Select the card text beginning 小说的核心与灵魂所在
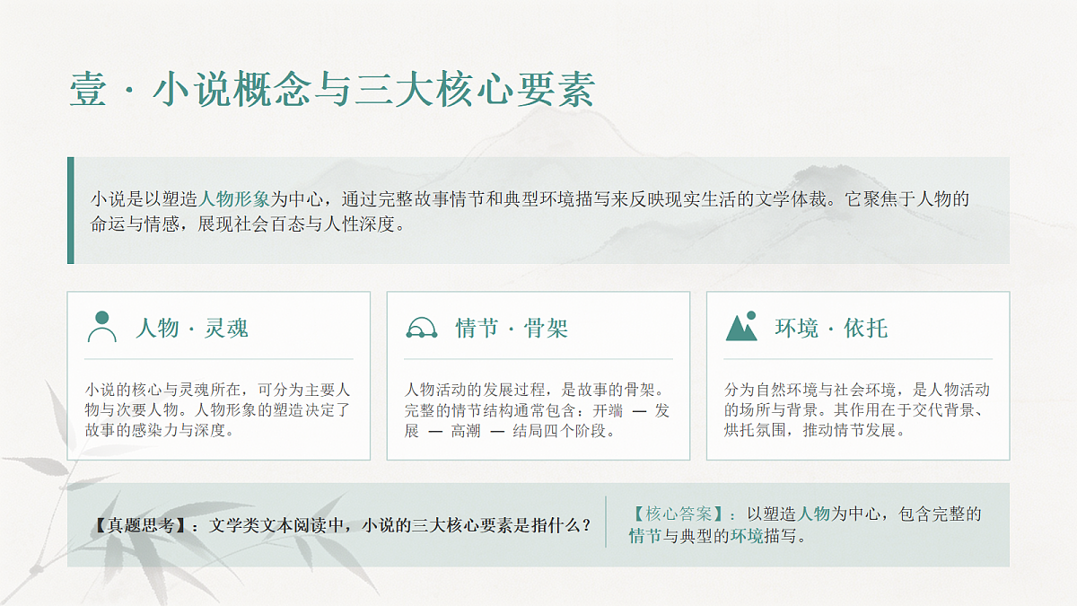This screenshot has height=606, width=1077. 218,410
